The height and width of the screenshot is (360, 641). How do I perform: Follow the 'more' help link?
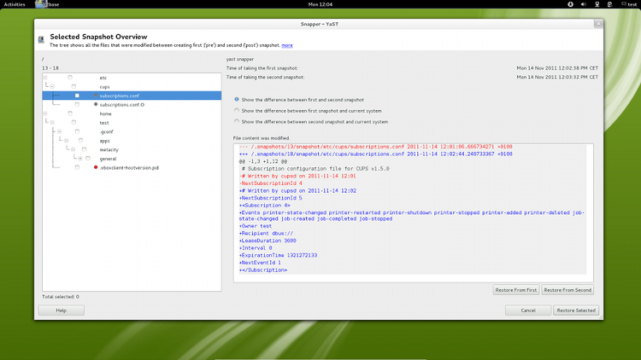pos(286,45)
